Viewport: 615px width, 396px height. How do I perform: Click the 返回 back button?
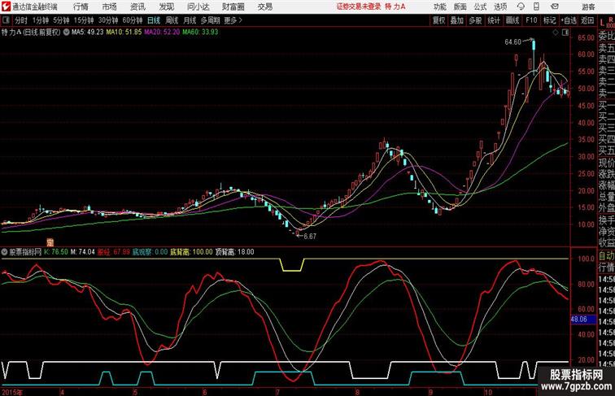click(x=587, y=20)
